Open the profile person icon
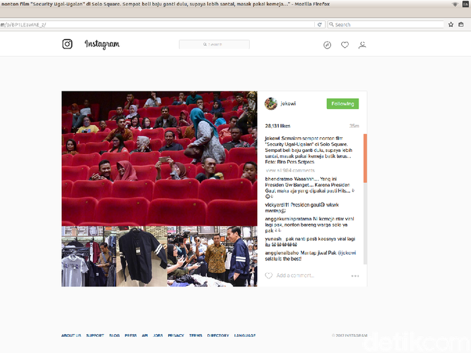 (x=362, y=45)
